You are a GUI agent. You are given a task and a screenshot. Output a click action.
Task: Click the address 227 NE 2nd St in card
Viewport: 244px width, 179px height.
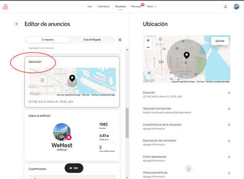(x=51, y=102)
